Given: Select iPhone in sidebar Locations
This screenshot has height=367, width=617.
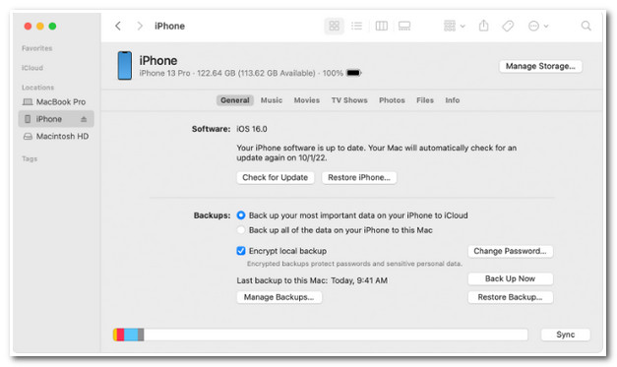Looking at the screenshot, I should 55,119.
